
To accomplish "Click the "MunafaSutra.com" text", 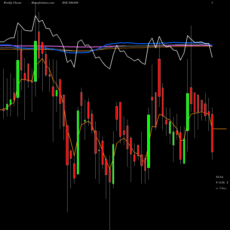I will (x=43, y=3).
